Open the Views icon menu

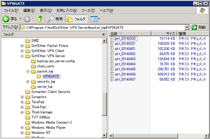tap(94, 19)
